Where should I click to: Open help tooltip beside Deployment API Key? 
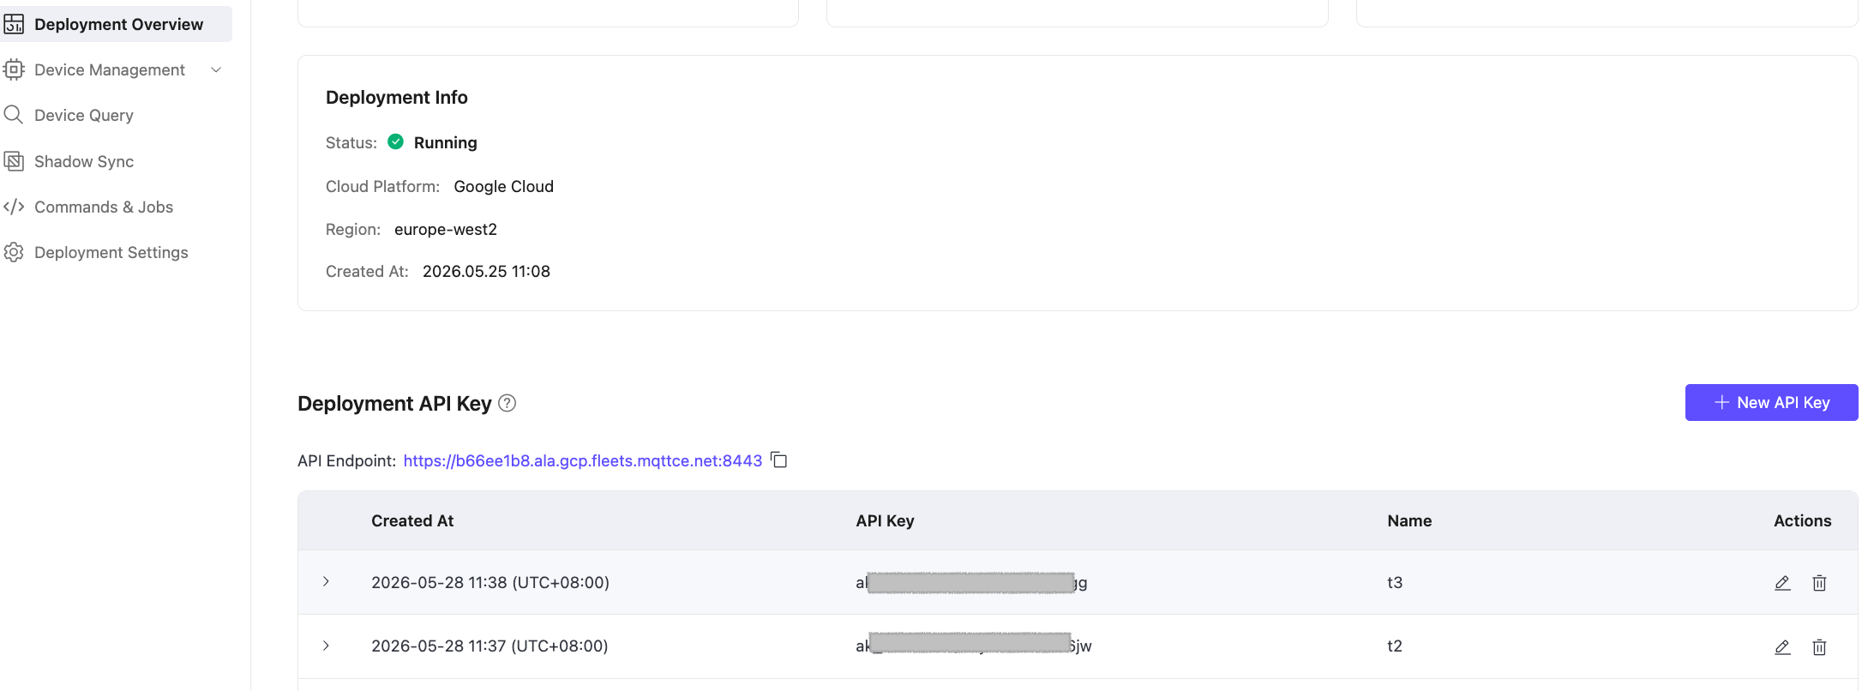[508, 403]
